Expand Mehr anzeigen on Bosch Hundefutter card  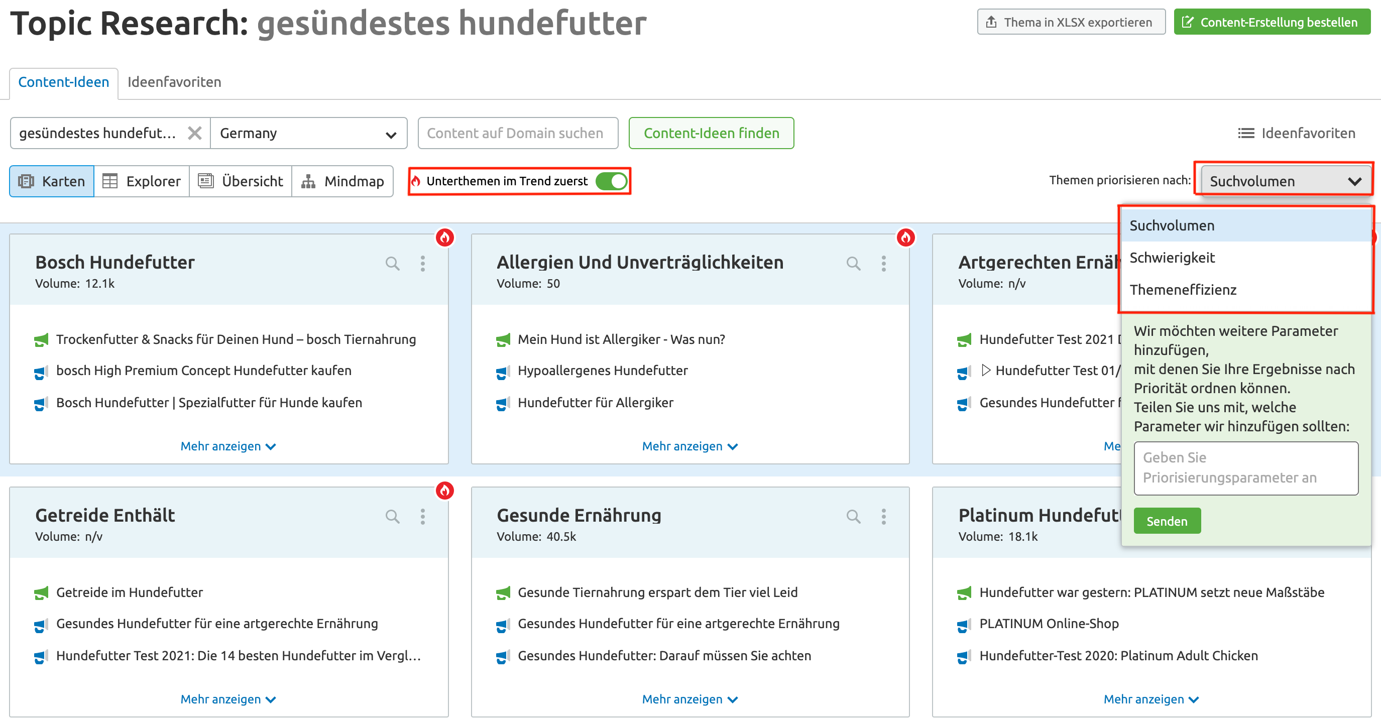click(228, 446)
